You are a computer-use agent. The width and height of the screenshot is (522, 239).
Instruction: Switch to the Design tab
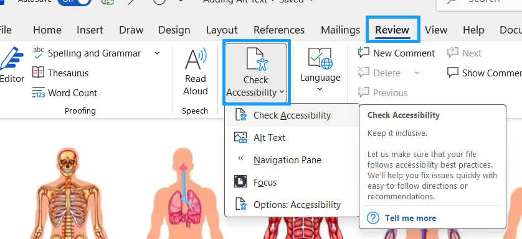pos(174,30)
